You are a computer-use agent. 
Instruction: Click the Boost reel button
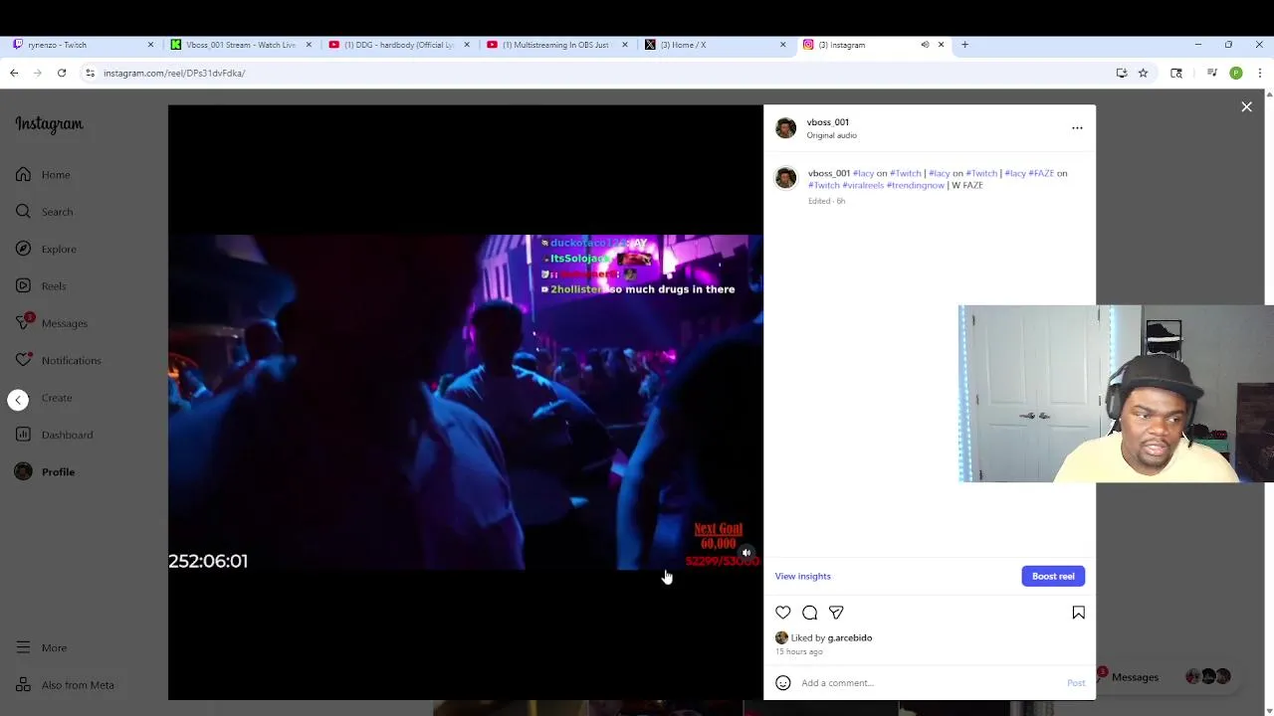pos(1053,577)
